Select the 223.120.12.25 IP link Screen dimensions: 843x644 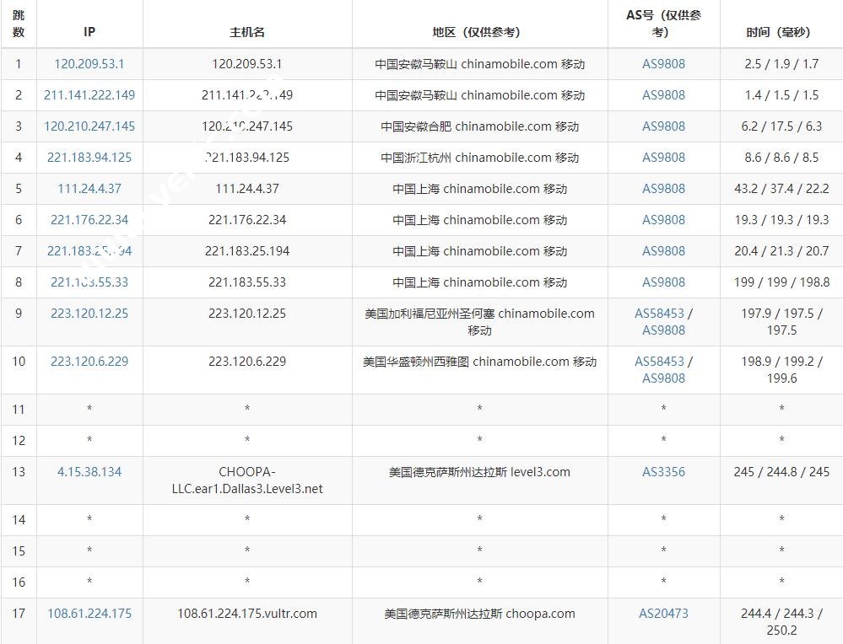pyautogui.click(x=89, y=314)
